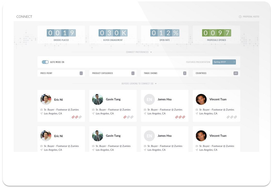Click Eric Ni's profile photo in top row
Image resolution: width=272 pixels, height=188 pixels.
point(46,99)
